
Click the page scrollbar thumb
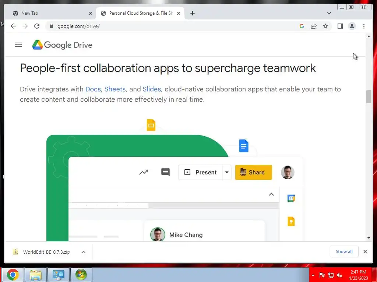(x=369, y=97)
